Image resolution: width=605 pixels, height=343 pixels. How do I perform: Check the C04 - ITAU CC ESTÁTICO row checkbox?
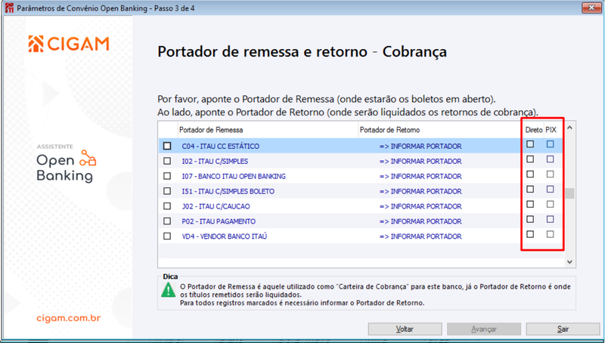tap(167, 146)
